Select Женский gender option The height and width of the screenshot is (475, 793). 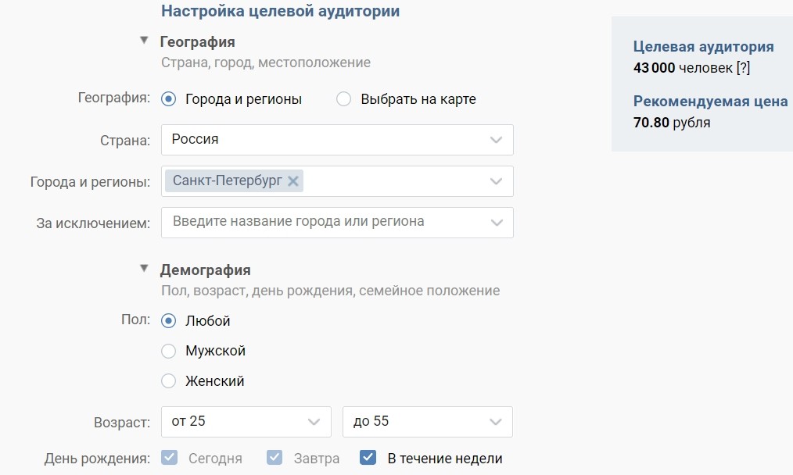[168, 380]
